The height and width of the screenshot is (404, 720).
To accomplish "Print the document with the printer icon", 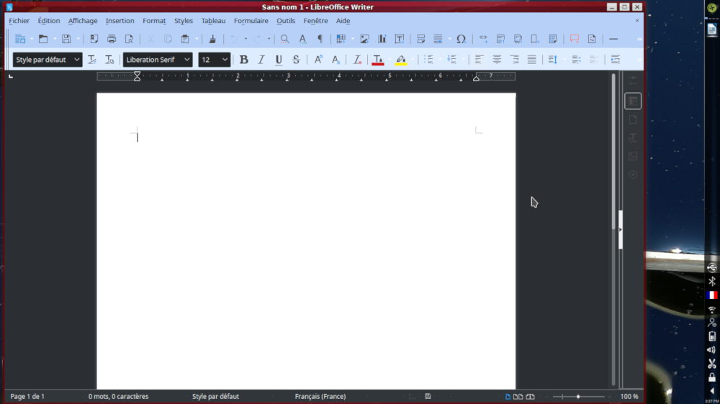I will click(x=112, y=39).
